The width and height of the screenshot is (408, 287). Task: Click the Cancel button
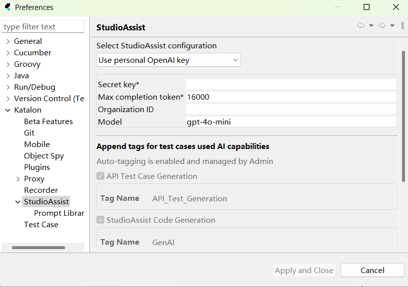[372, 271]
